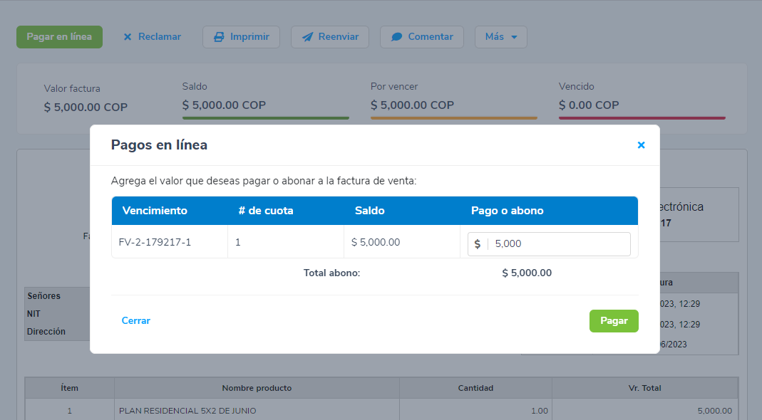
Task: Click the Señores label
Action: (x=43, y=295)
